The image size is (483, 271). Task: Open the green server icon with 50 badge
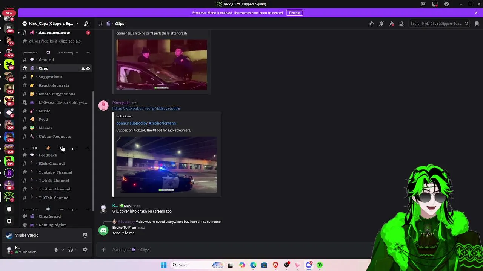pyautogui.click(x=9, y=65)
